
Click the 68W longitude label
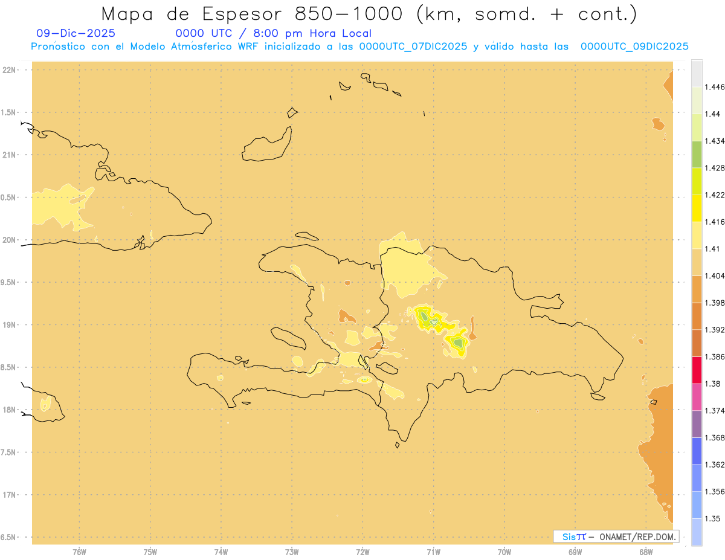[x=646, y=552]
